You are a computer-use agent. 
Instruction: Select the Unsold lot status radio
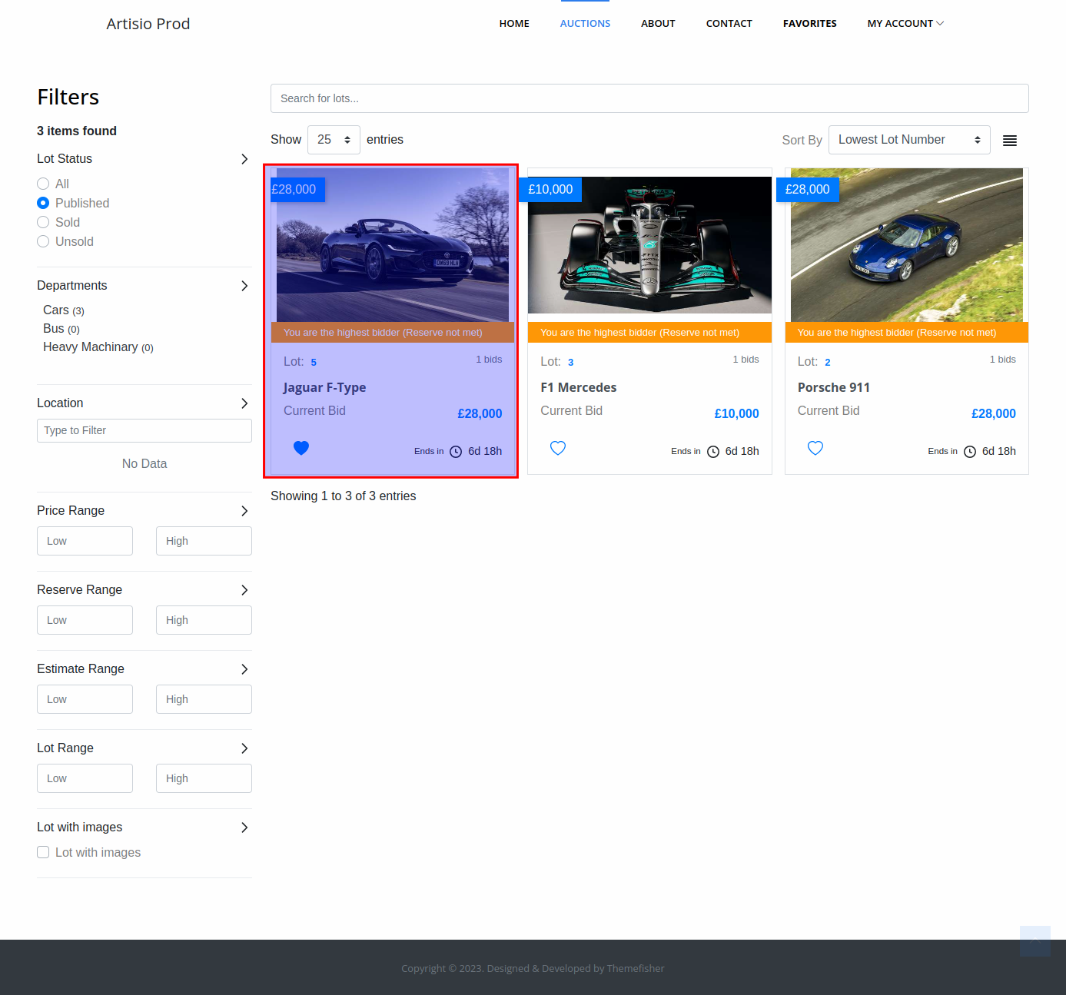coord(43,241)
